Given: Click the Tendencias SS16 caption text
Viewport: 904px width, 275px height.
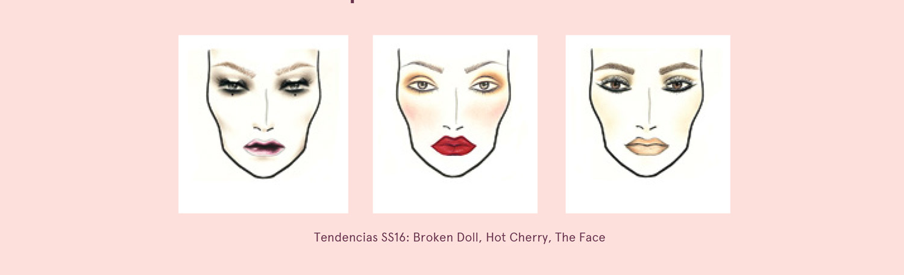Looking at the screenshot, I should tap(459, 237).
